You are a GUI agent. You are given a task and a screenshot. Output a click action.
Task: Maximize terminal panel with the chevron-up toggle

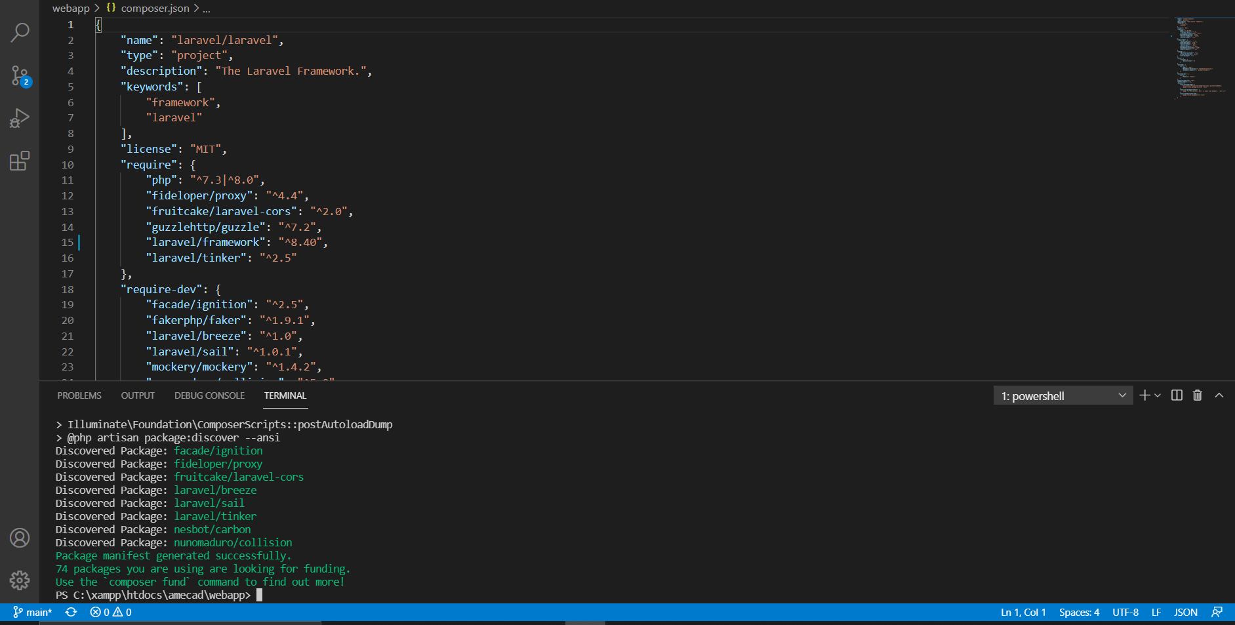tap(1219, 395)
